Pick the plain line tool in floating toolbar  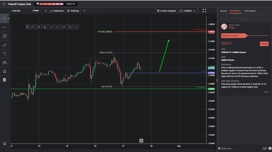57,27
